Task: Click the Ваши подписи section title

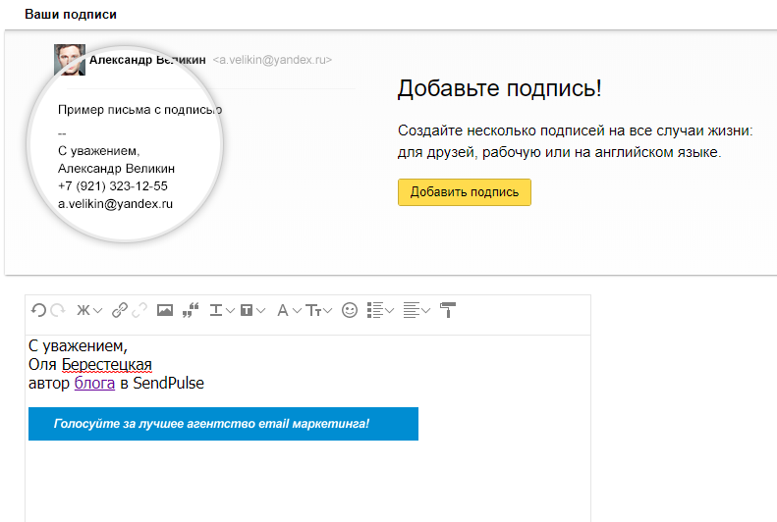Action: point(71,15)
